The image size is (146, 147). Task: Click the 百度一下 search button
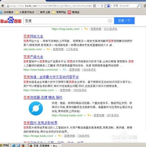coord(124,21)
